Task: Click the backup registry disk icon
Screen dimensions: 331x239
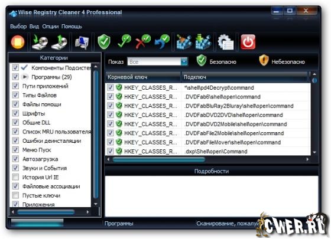Action: 40,42
